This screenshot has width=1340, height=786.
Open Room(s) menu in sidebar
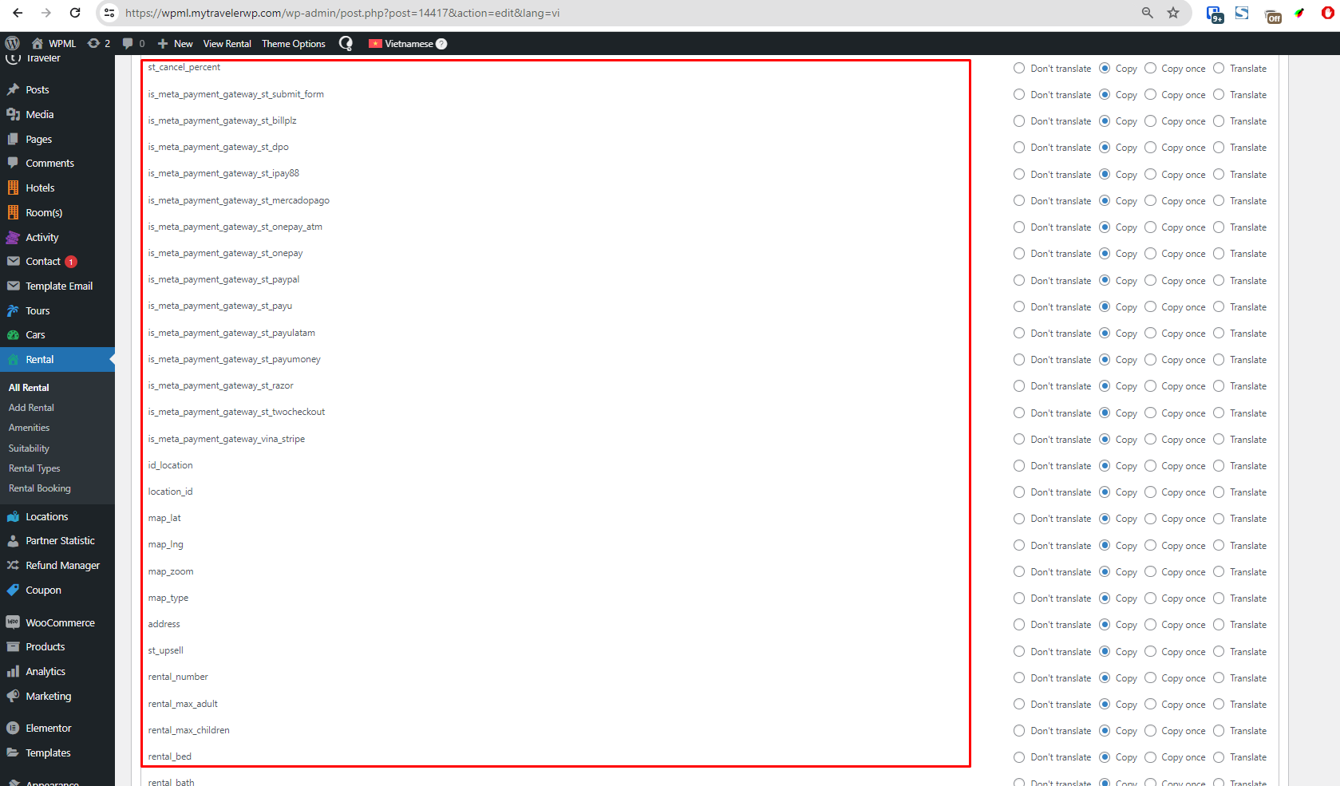coord(44,213)
